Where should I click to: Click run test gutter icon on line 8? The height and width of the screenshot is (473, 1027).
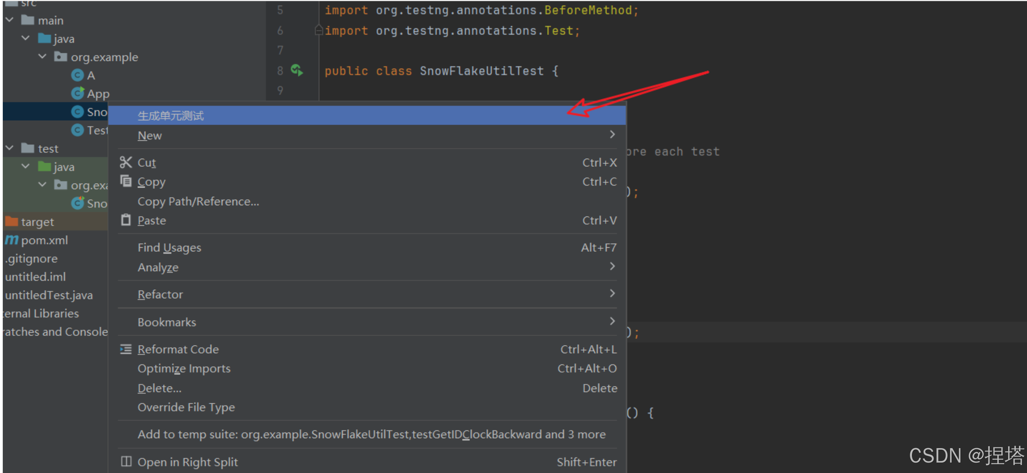click(297, 71)
